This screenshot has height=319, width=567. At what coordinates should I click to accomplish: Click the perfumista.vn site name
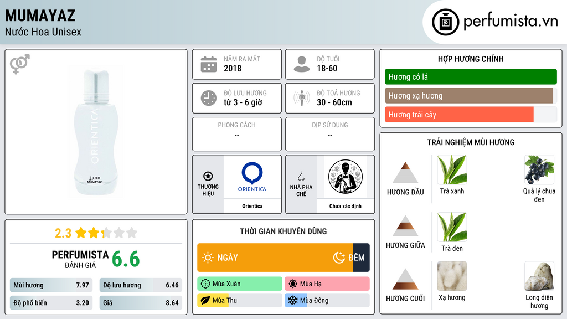coord(511,22)
